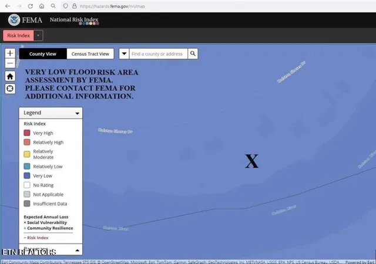376x264 pixels.
Task: Click the padlock site security icon
Action: (x=75, y=6)
